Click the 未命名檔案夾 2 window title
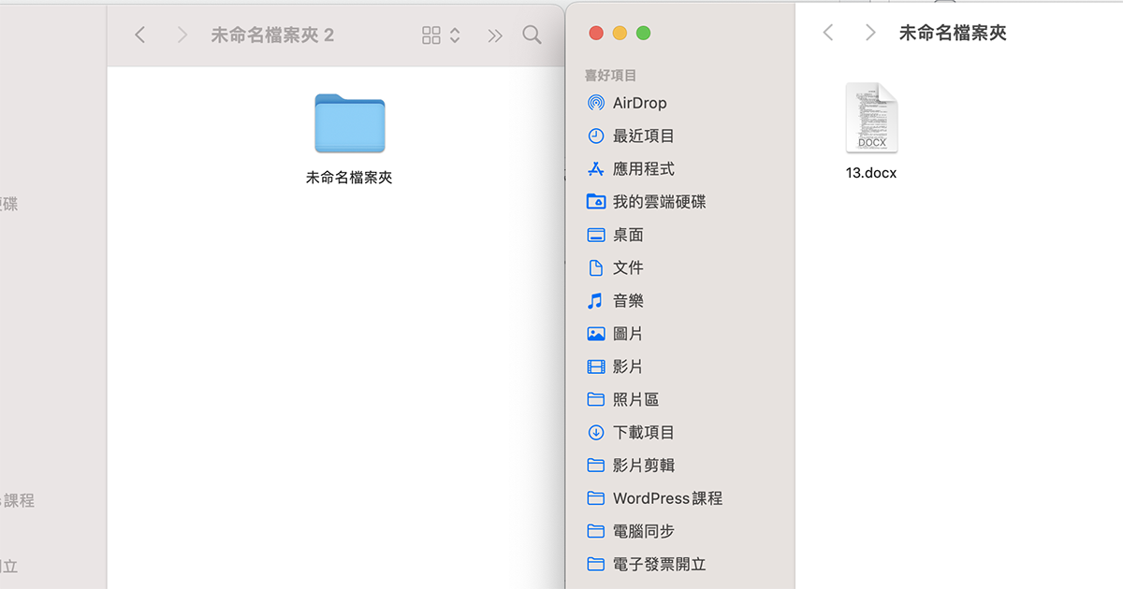 click(272, 34)
